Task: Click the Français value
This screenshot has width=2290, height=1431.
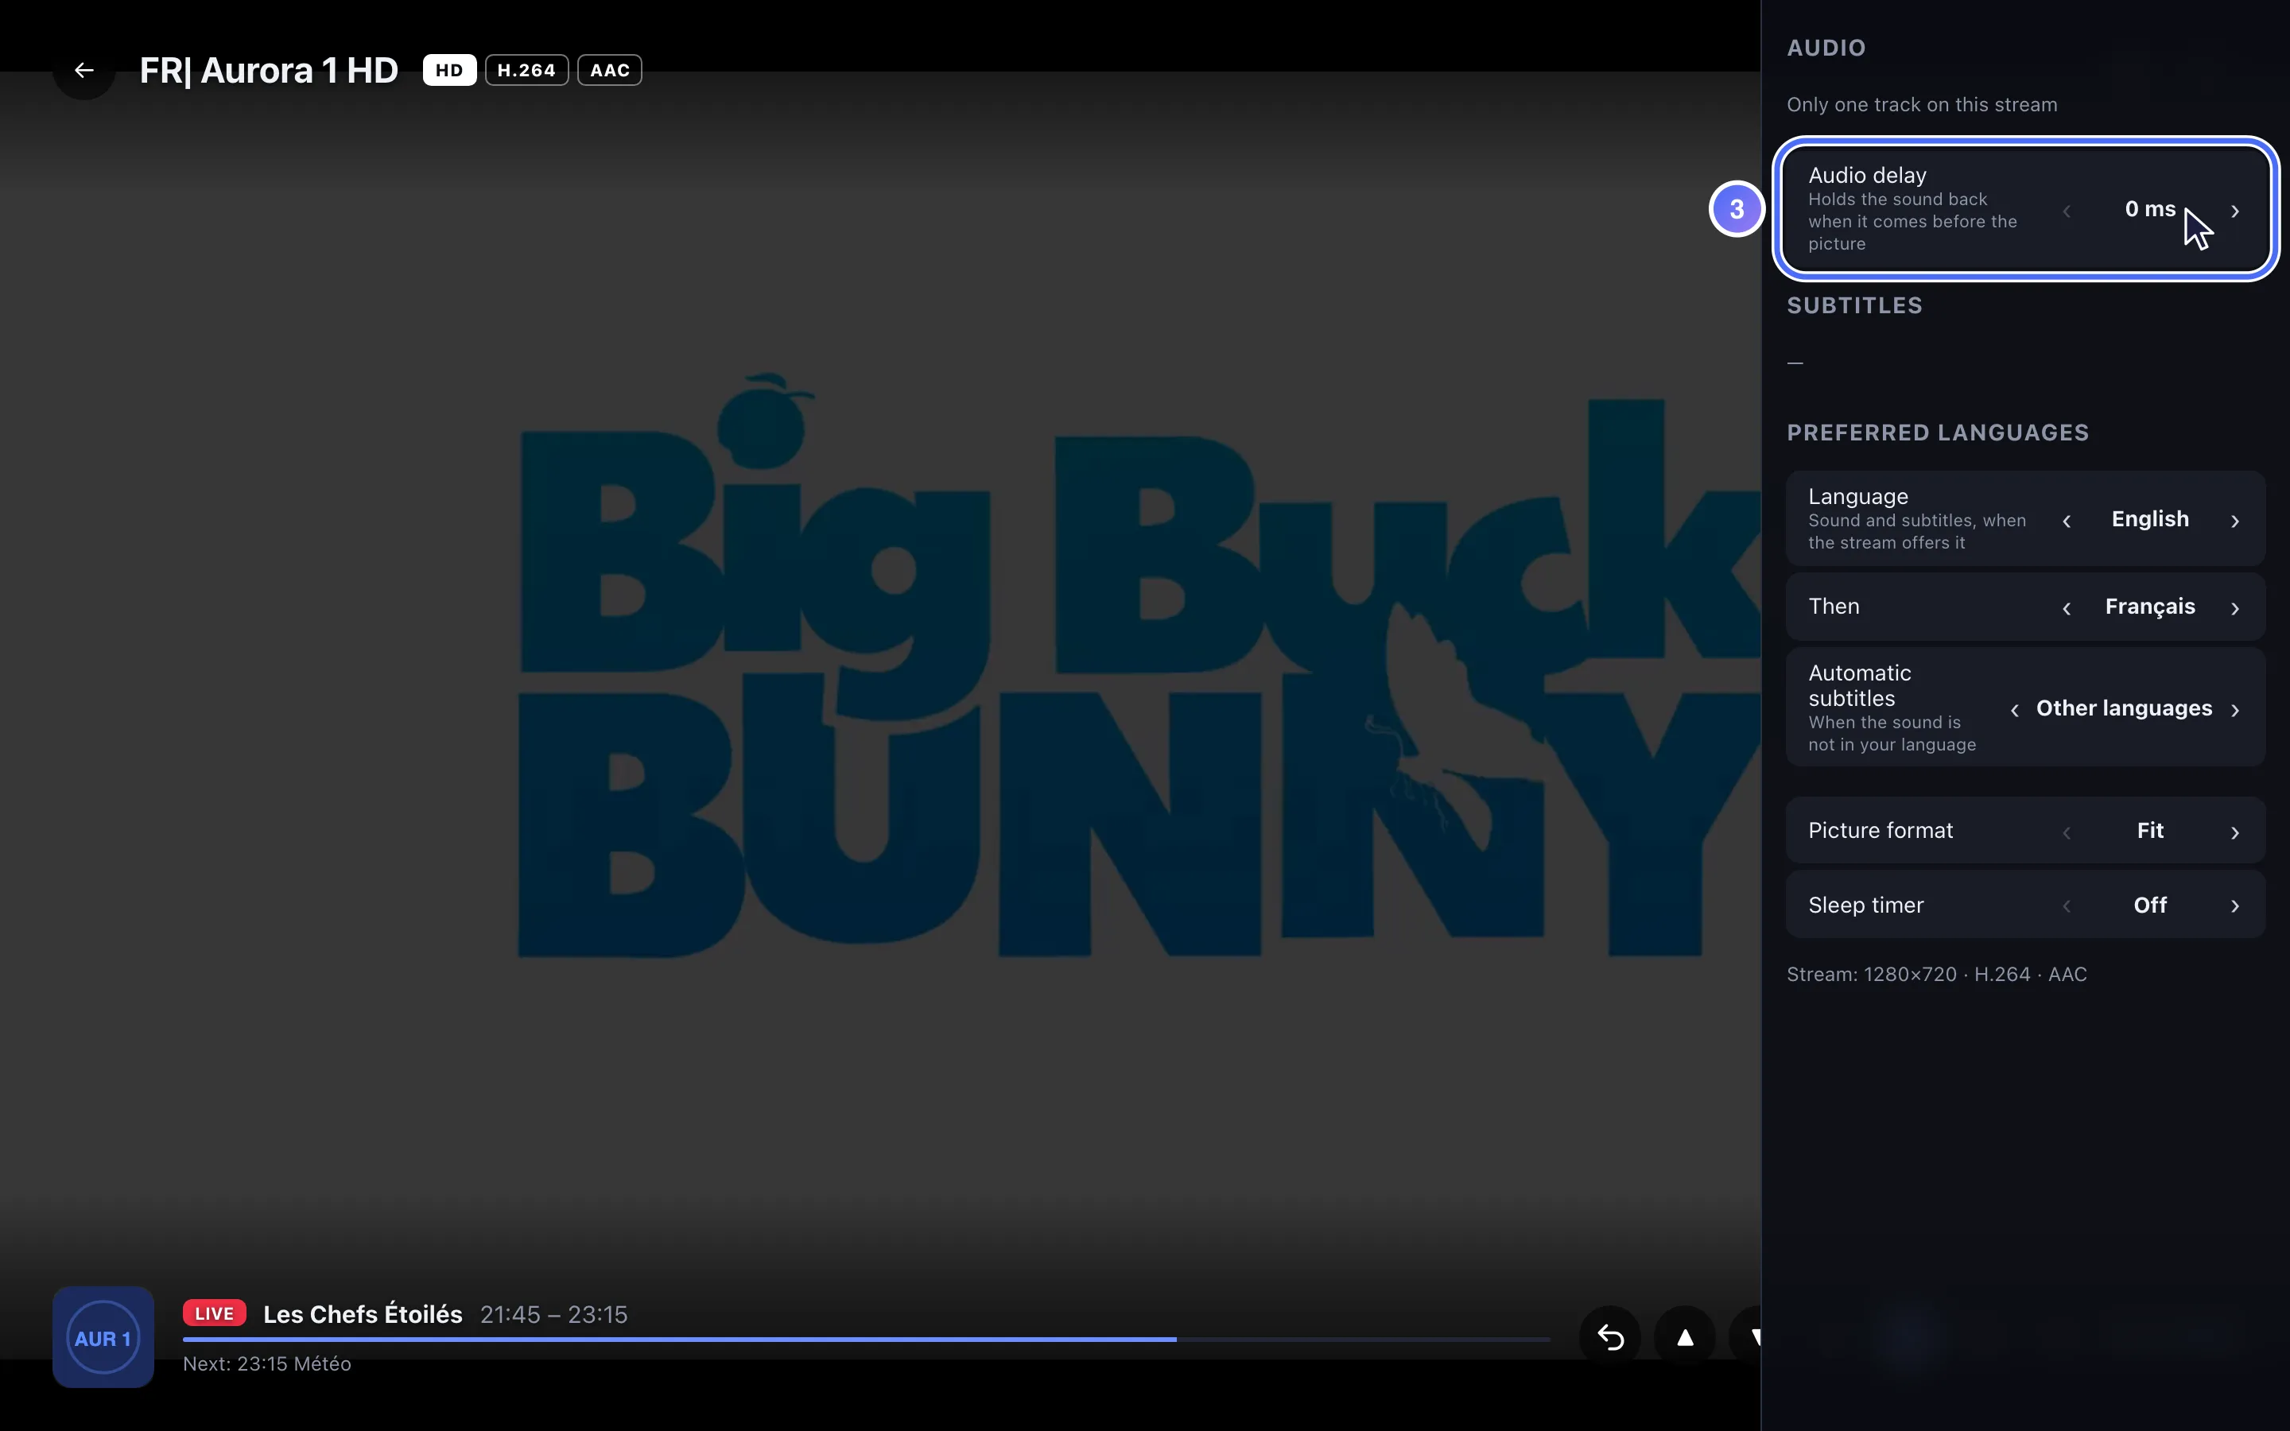Action: tap(2150, 607)
